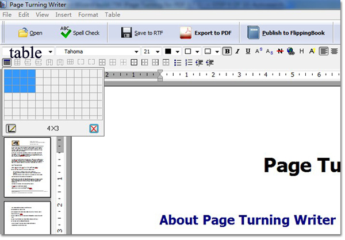
Task: Click Export to PDF
Action: coord(205,33)
